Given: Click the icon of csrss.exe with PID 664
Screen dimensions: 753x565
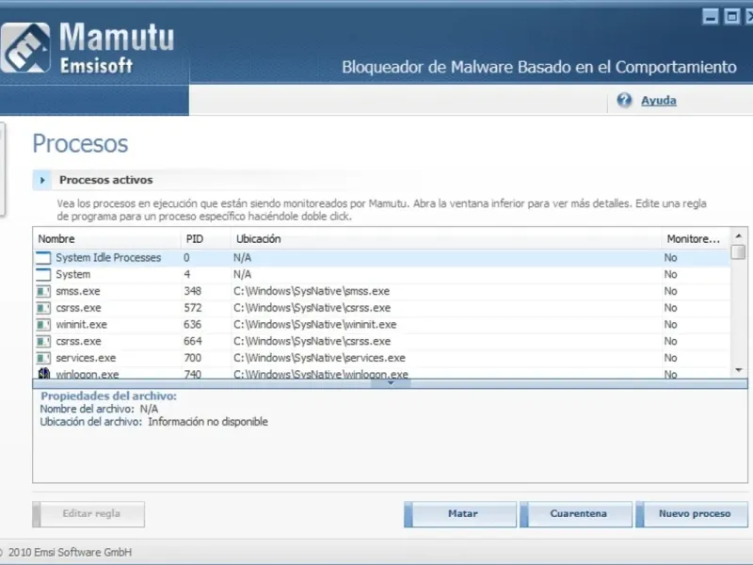Looking at the screenshot, I should (43, 342).
